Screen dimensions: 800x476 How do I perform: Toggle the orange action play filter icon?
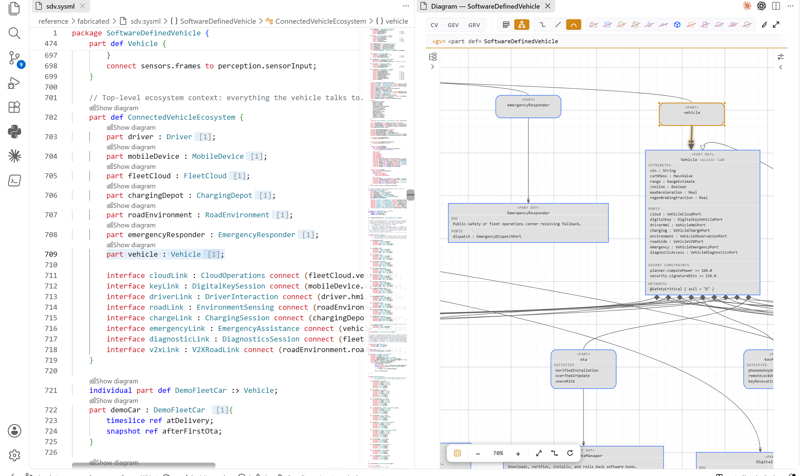tap(691, 25)
